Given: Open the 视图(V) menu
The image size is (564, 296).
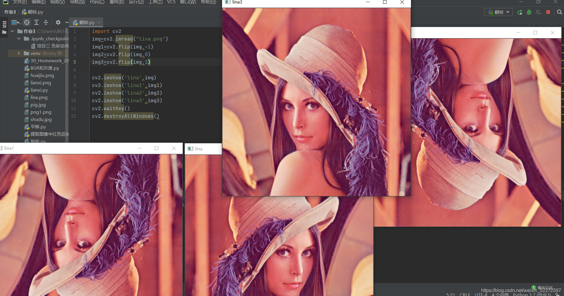Looking at the screenshot, I should click(58, 2).
